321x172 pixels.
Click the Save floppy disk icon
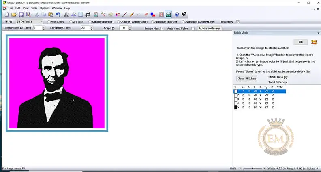click(x=21, y=15)
